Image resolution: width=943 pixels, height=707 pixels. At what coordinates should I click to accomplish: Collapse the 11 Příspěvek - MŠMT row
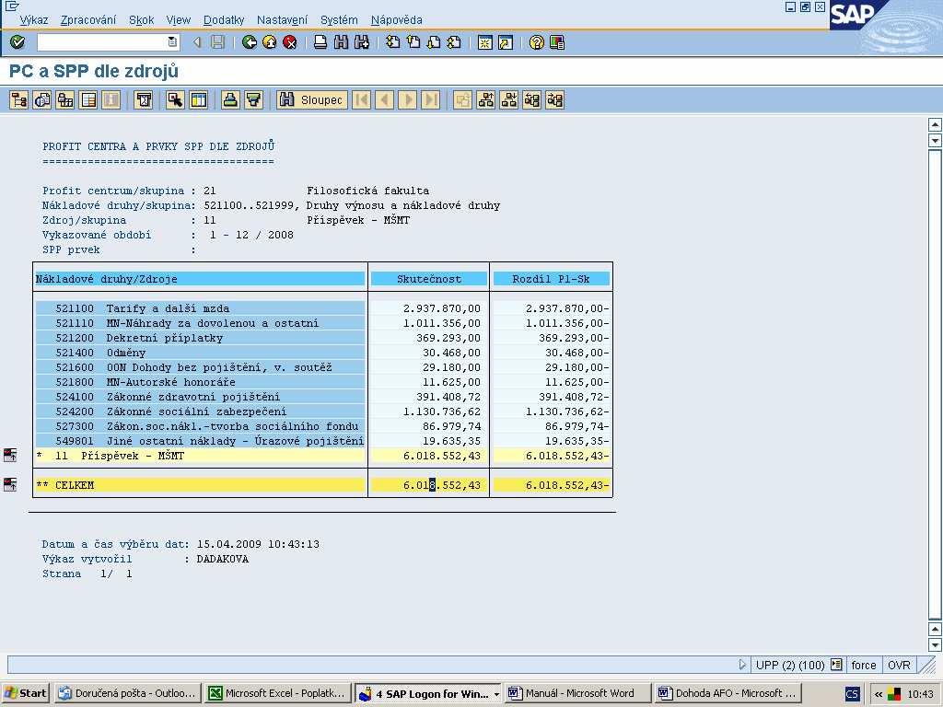(10, 455)
